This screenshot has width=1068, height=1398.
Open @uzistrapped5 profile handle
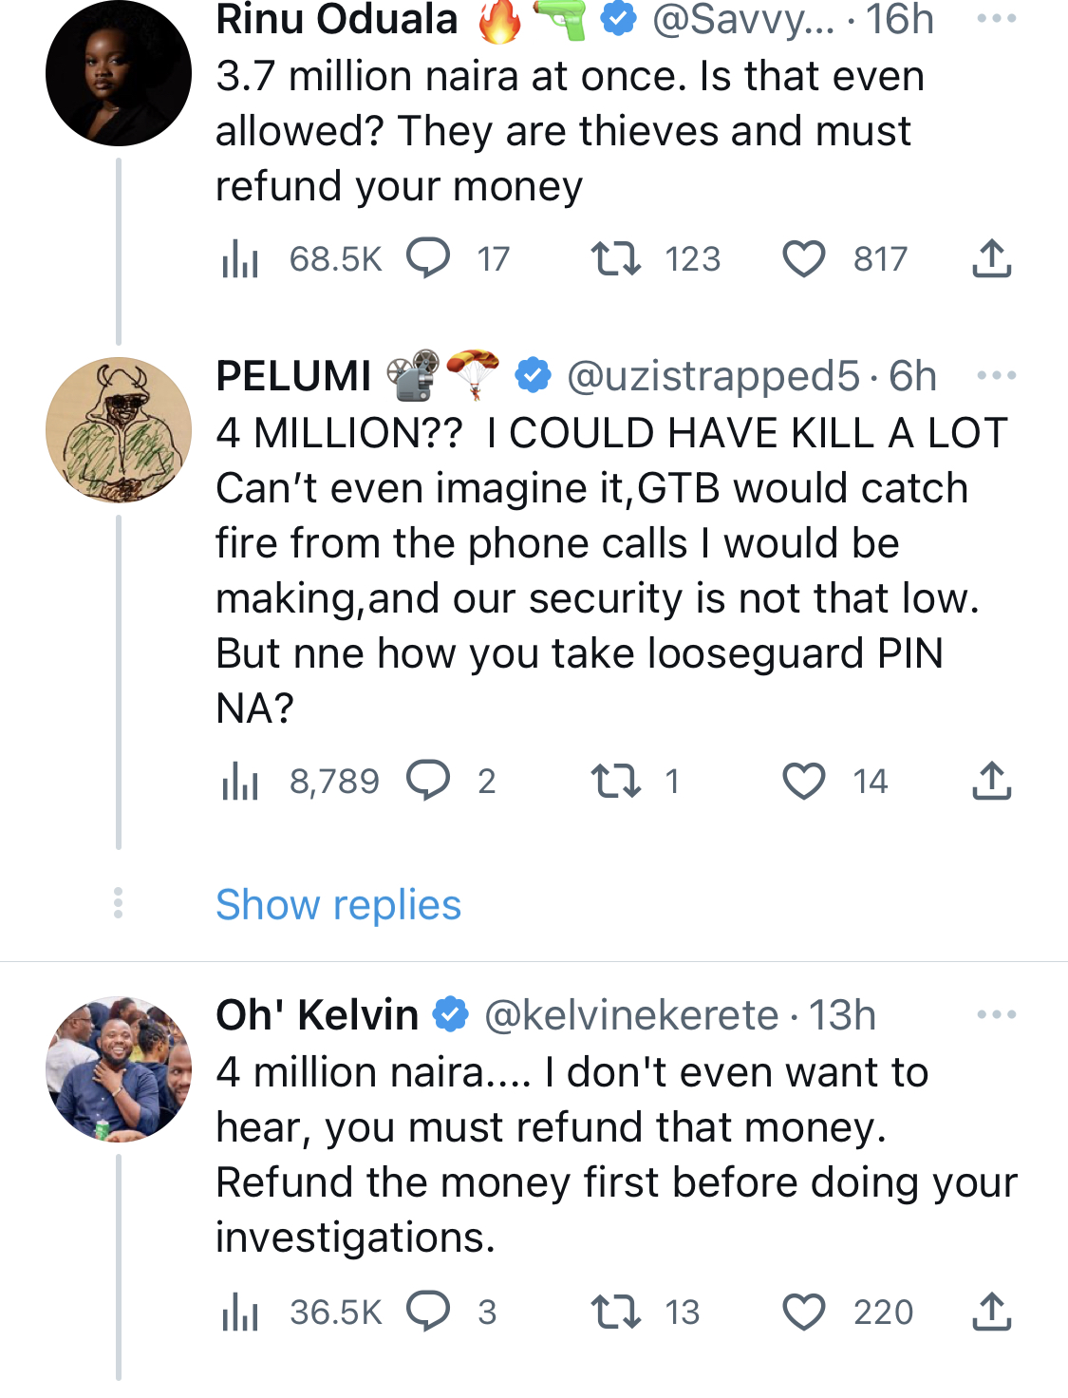click(713, 376)
